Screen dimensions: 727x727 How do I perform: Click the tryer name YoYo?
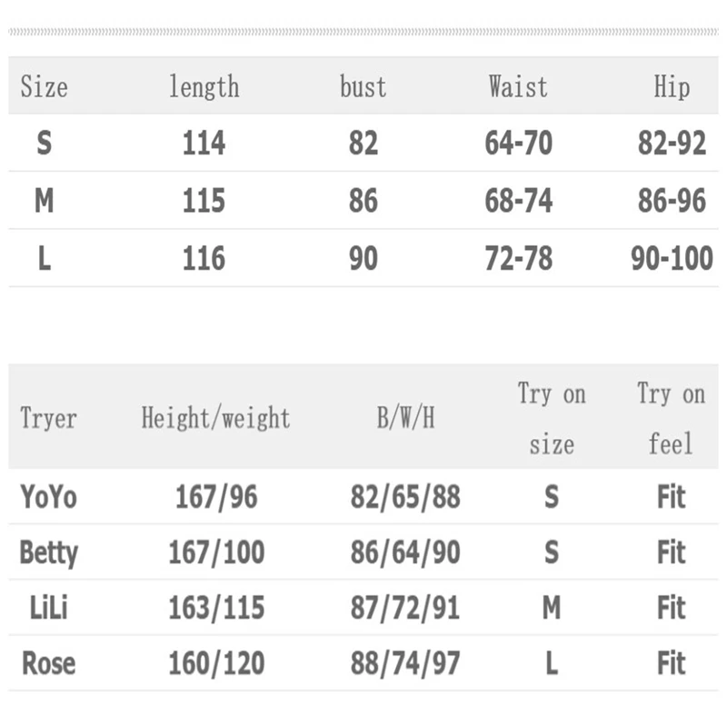pyautogui.click(x=48, y=497)
